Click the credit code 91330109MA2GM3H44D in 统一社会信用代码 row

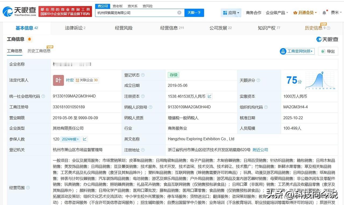[x=74, y=96]
